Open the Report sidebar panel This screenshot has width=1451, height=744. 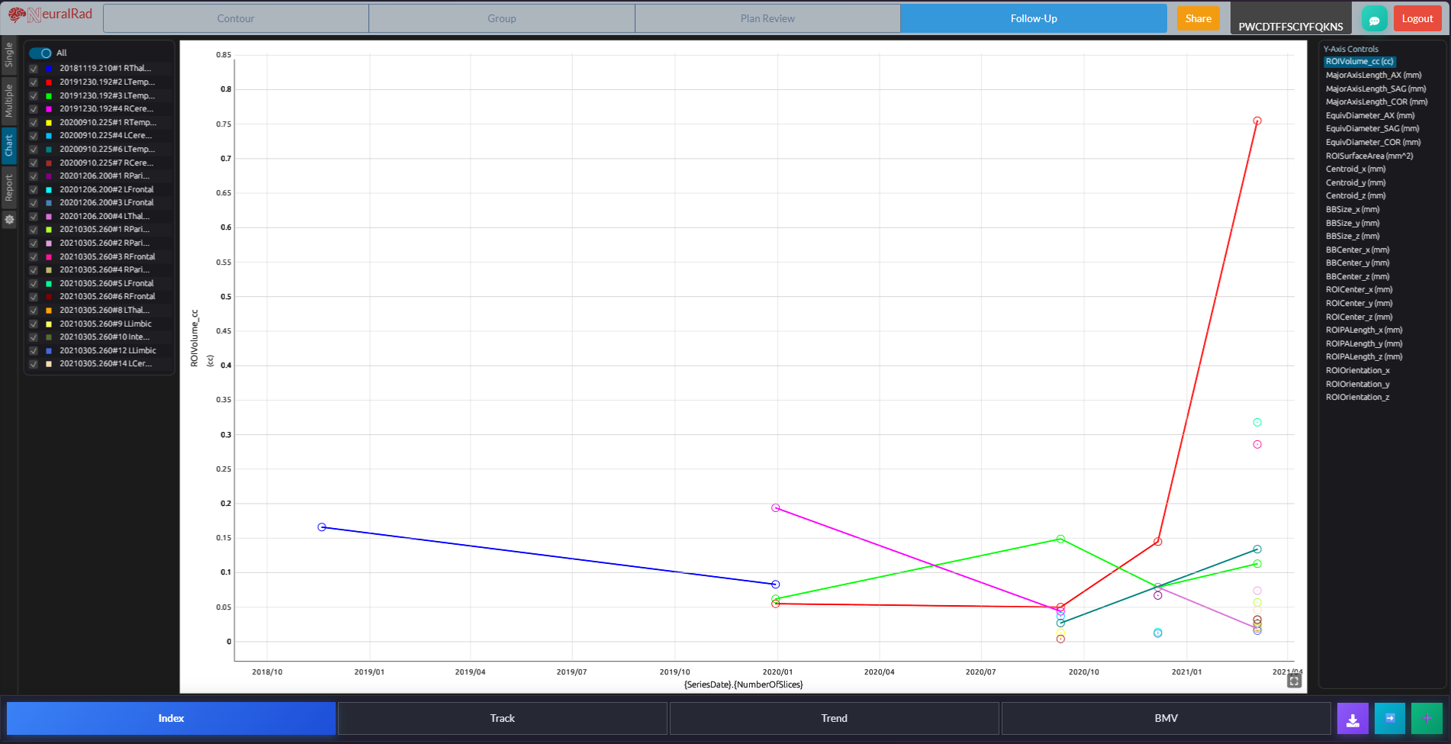tap(9, 183)
